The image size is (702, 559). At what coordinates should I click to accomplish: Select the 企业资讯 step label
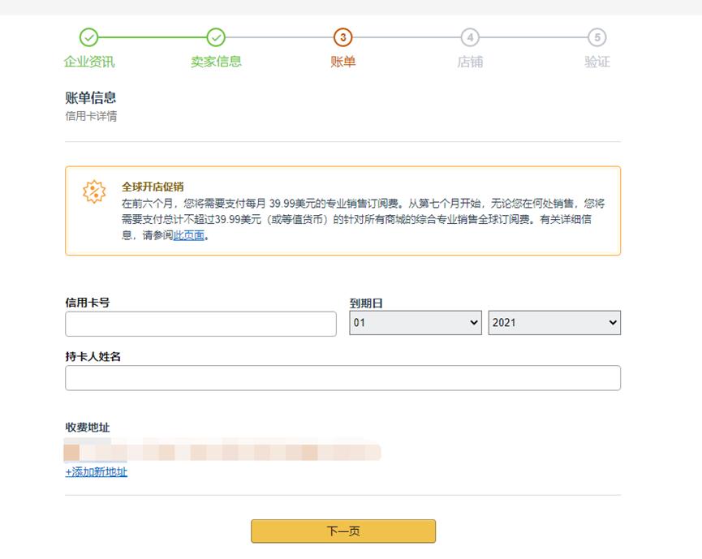tap(89, 59)
